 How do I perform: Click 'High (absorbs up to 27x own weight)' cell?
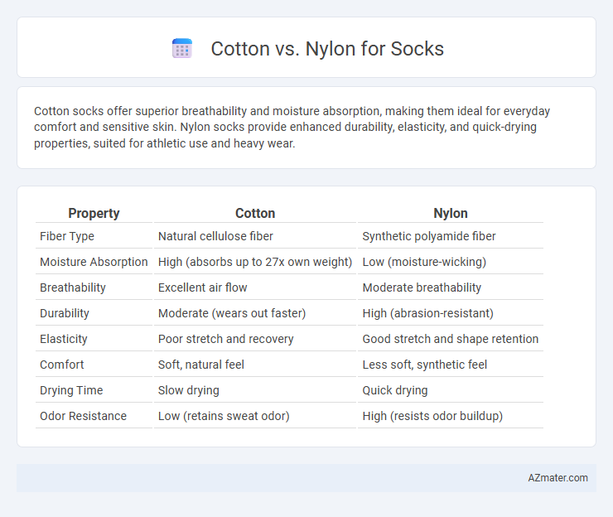click(255, 262)
